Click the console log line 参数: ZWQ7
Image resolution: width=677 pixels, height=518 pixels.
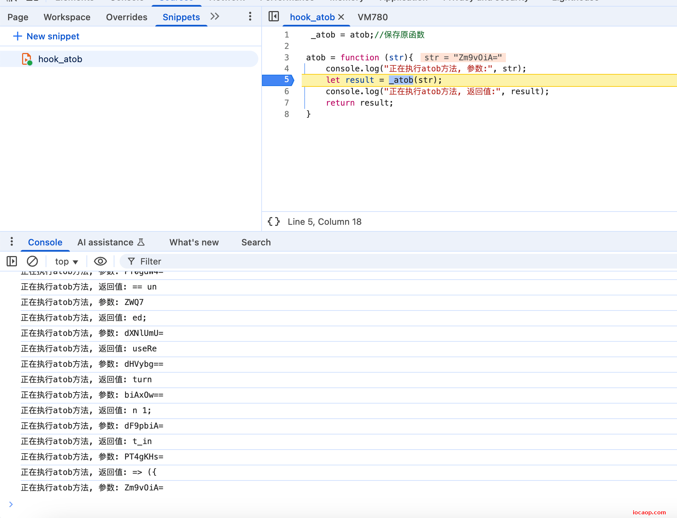tap(349, 302)
